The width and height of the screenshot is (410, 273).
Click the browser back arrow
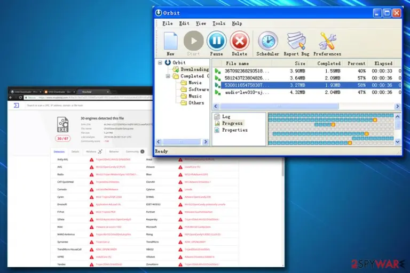[11, 98]
